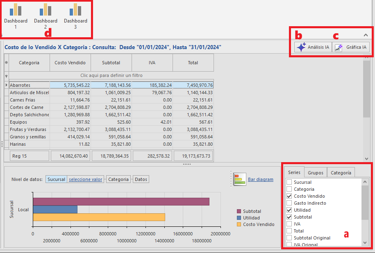Switch to the Categoría tab
This screenshot has width=375, height=253.
[x=341, y=172]
